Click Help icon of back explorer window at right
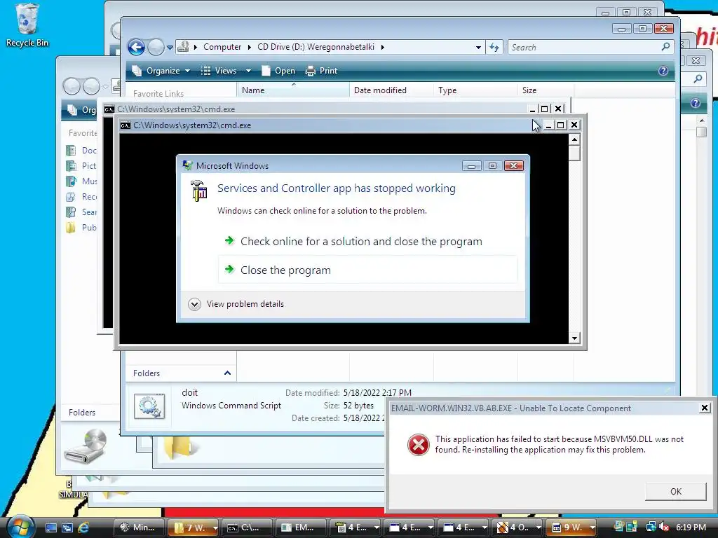Viewport: 718px width, 538px height. (695, 103)
